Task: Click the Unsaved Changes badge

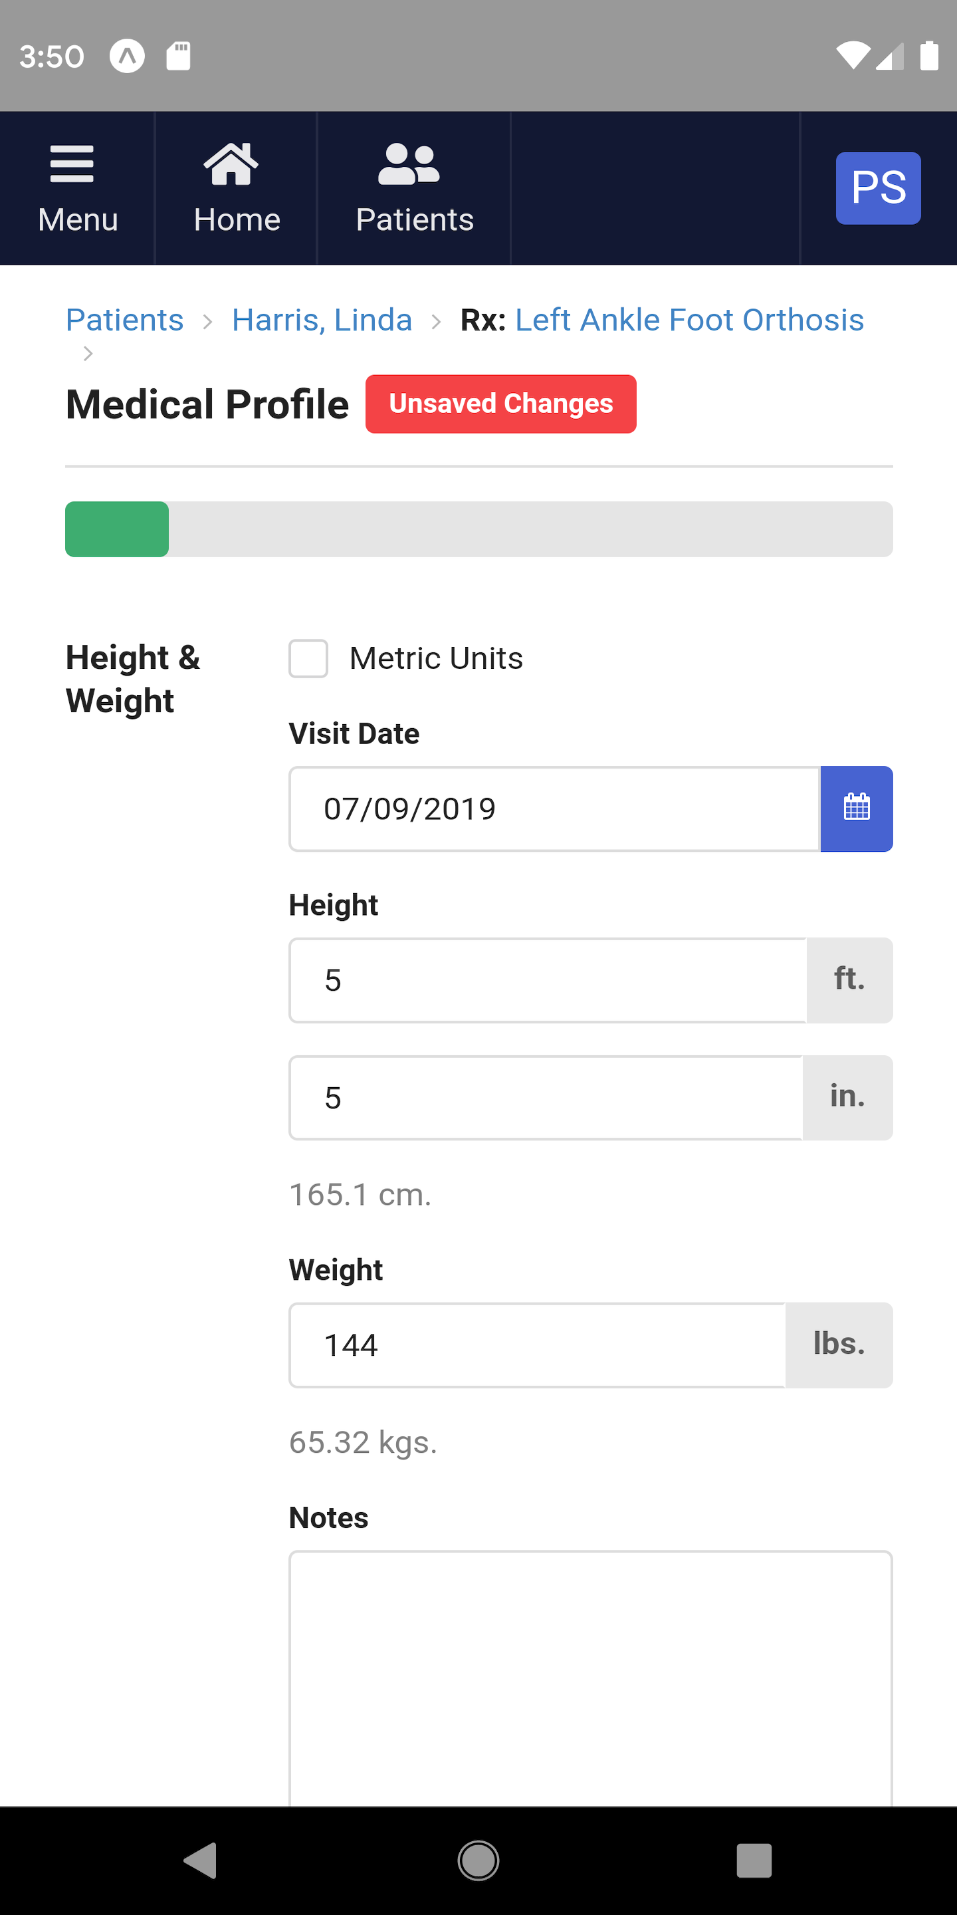Action: click(x=501, y=404)
